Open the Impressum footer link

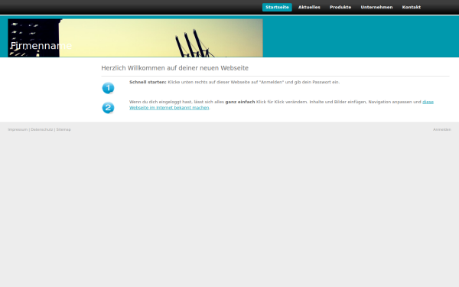pos(18,129)
